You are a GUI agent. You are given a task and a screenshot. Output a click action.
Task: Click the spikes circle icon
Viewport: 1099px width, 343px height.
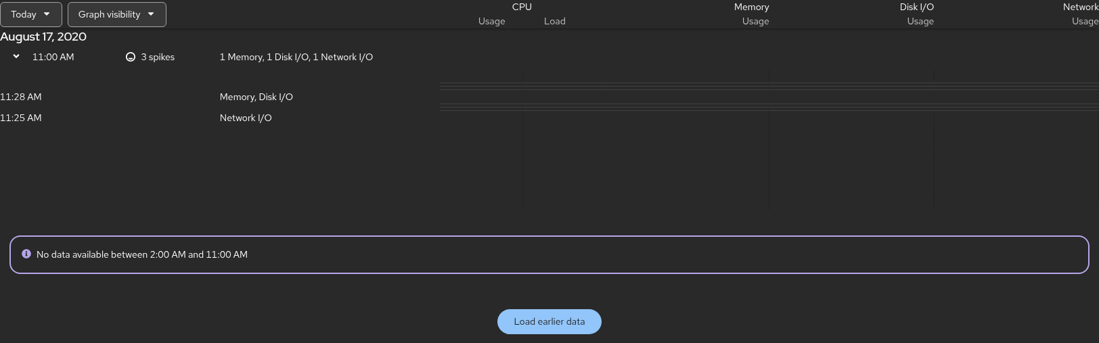[x=131, y=57]
